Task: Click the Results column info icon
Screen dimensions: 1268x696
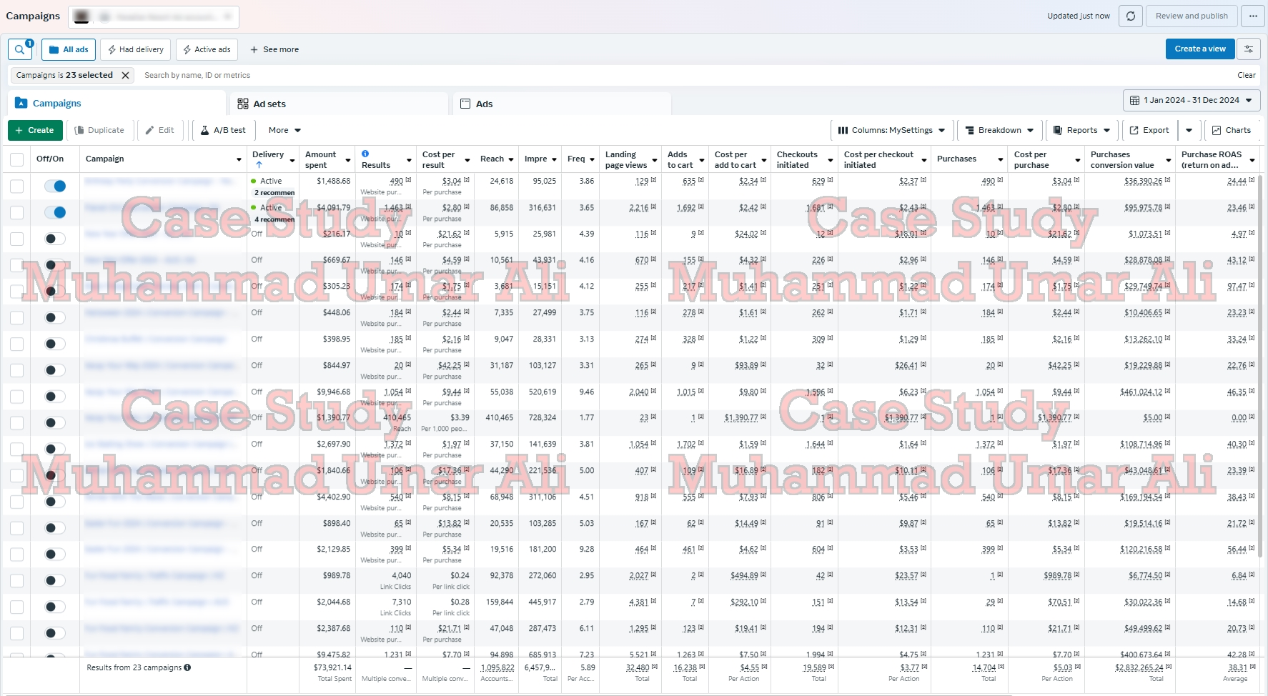Action: pos(365,154)
